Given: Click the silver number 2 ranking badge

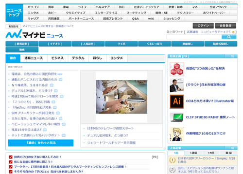Looking at the screenshot, I should [x=173, y=170].
